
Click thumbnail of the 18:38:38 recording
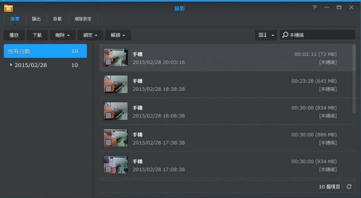116,84
